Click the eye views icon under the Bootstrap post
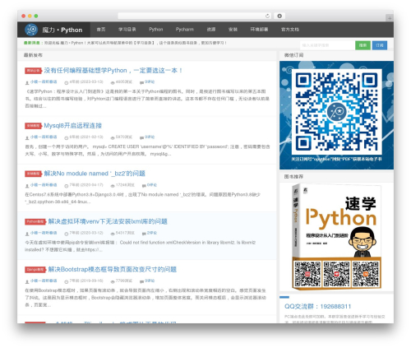This screenshot has width=411, height=348. click(113, 281)
